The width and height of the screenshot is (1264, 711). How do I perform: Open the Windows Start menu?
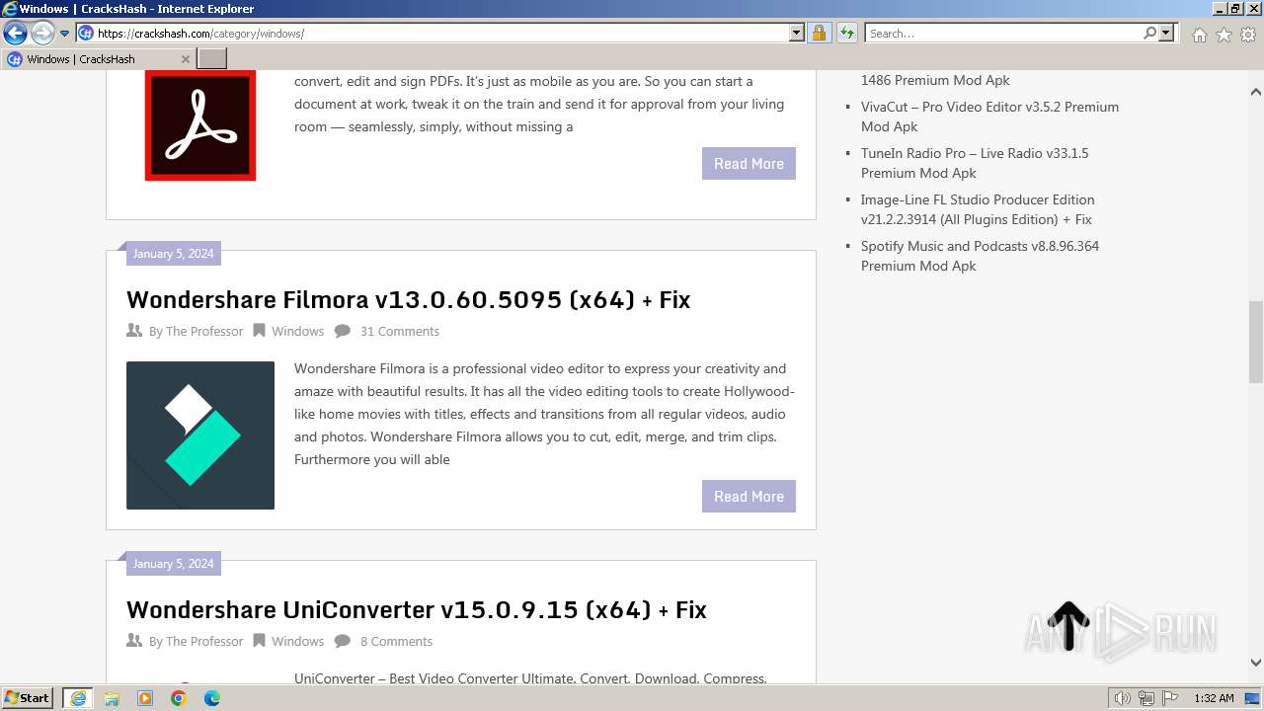point(28,697)
